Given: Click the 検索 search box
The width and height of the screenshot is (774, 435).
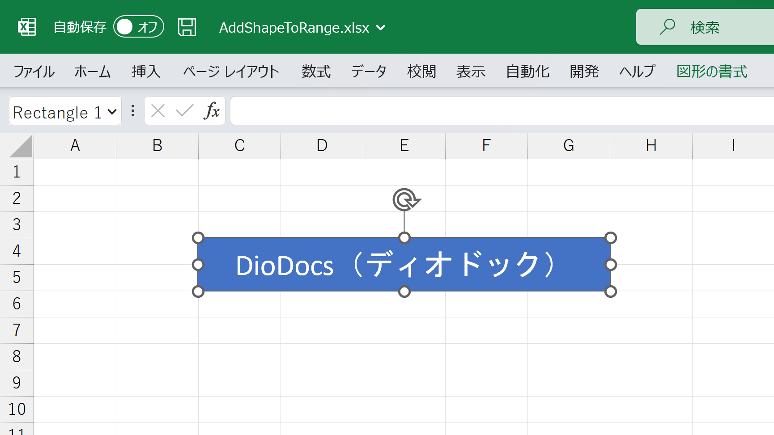Looking at the screenshot, I should pos(705,27).
